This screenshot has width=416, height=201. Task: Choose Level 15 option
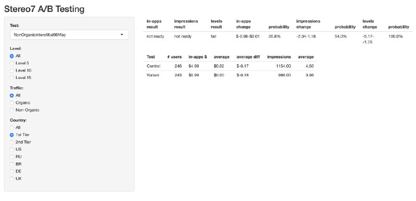coord(11,78)
